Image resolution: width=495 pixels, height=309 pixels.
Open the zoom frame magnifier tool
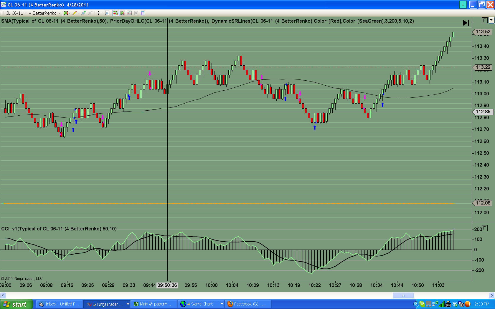point(107,13)
